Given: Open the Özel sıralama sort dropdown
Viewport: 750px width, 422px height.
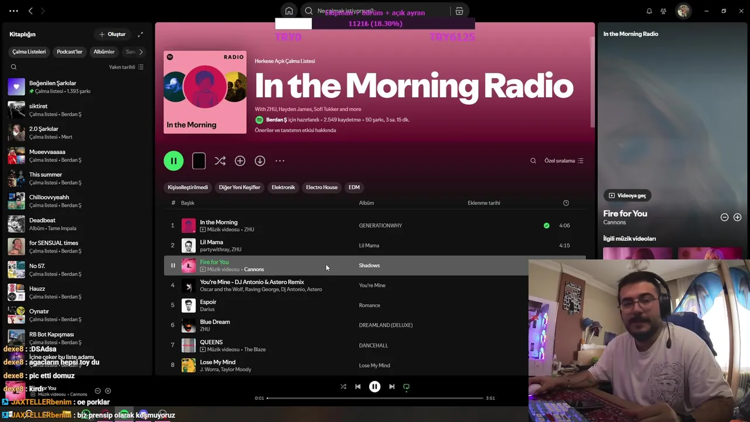Looking at the screenshot, I should 564,161.
